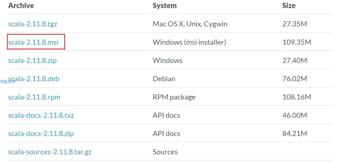
Task: Select the 109.35M size value
Action: click(297, 42)
